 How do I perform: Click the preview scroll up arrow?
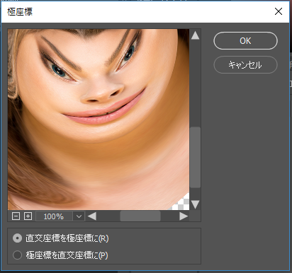(195, 35)
